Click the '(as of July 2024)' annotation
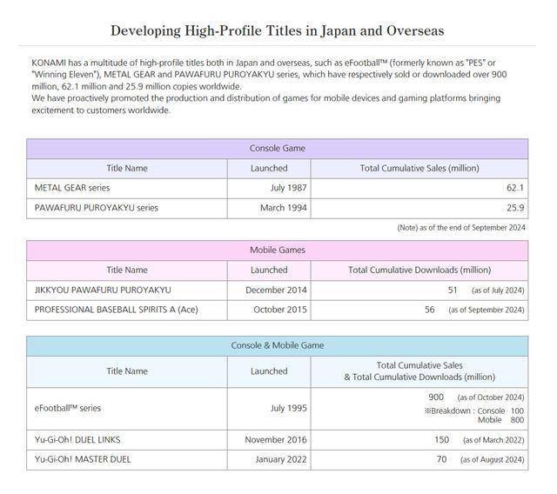Viewport: 557px width, 494px height. click(498, 290)
